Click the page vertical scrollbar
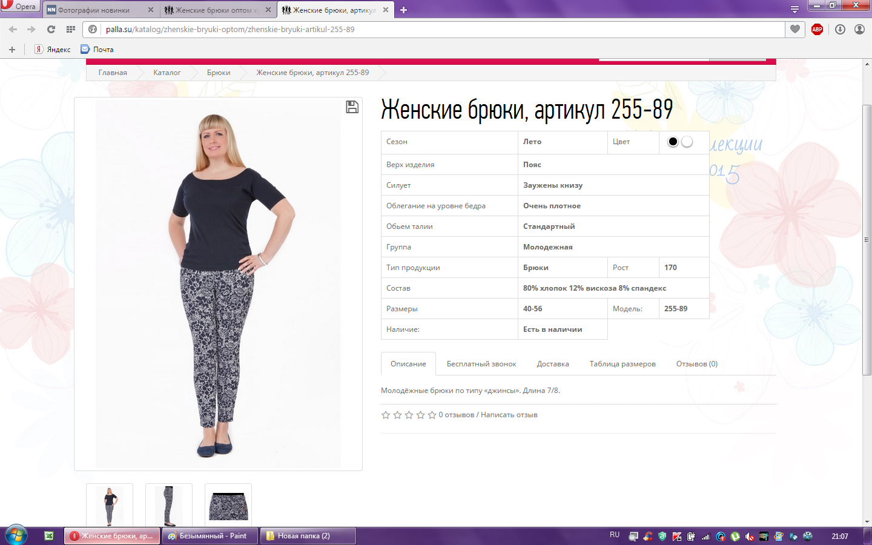Image resolution: width=872 pixels, height=545 pixels. [x=867, y=240]
